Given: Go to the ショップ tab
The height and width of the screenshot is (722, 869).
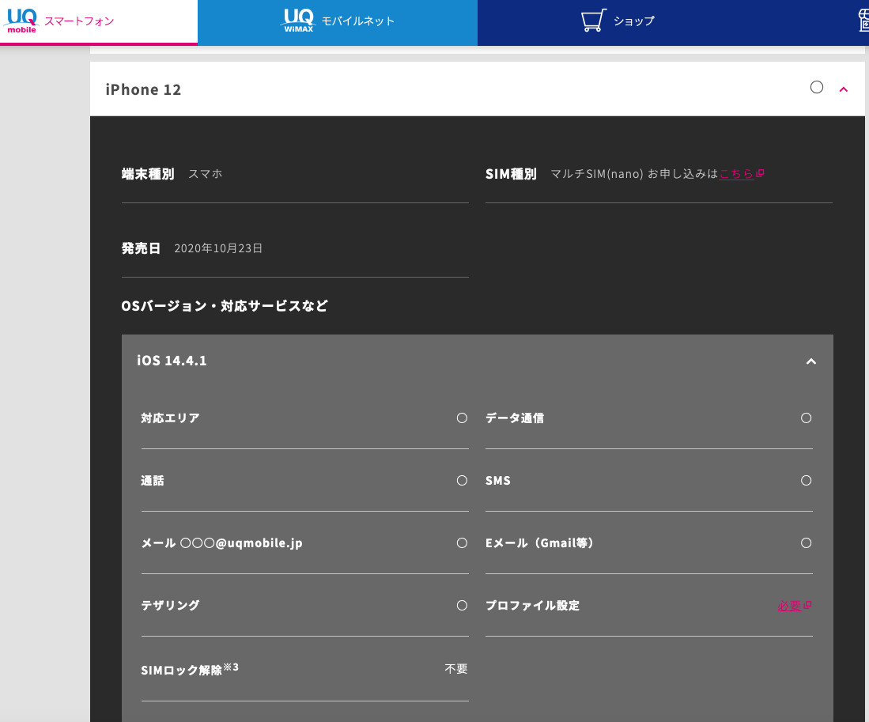Looking at the screenshot, I should [633, 21].
